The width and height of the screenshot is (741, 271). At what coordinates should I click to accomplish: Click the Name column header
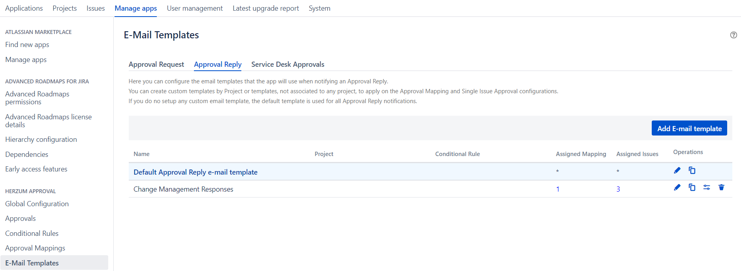pos(141,154)
